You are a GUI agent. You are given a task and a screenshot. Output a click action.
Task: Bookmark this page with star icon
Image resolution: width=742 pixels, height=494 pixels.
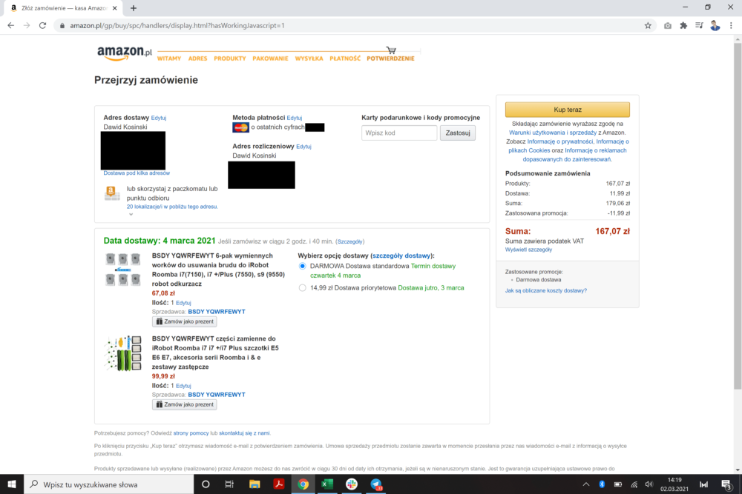tap(648, 25)
